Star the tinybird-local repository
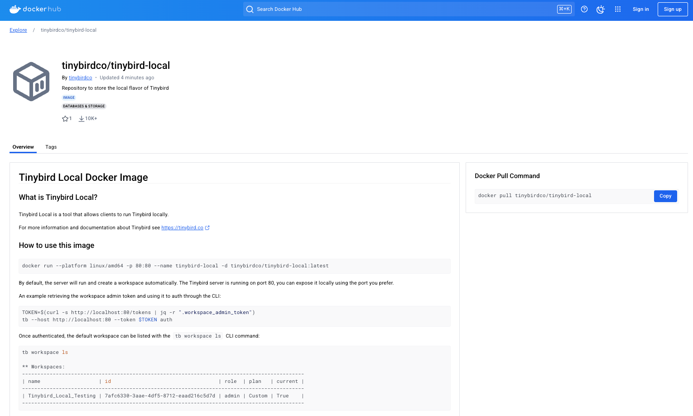Image resolution: width=693 pixels, height=416 pixels. tap(64, 118)
